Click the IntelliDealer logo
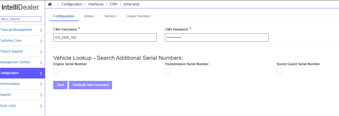This screenshot has width=339, height=116. pyautogui.click(x=21, y=7)
